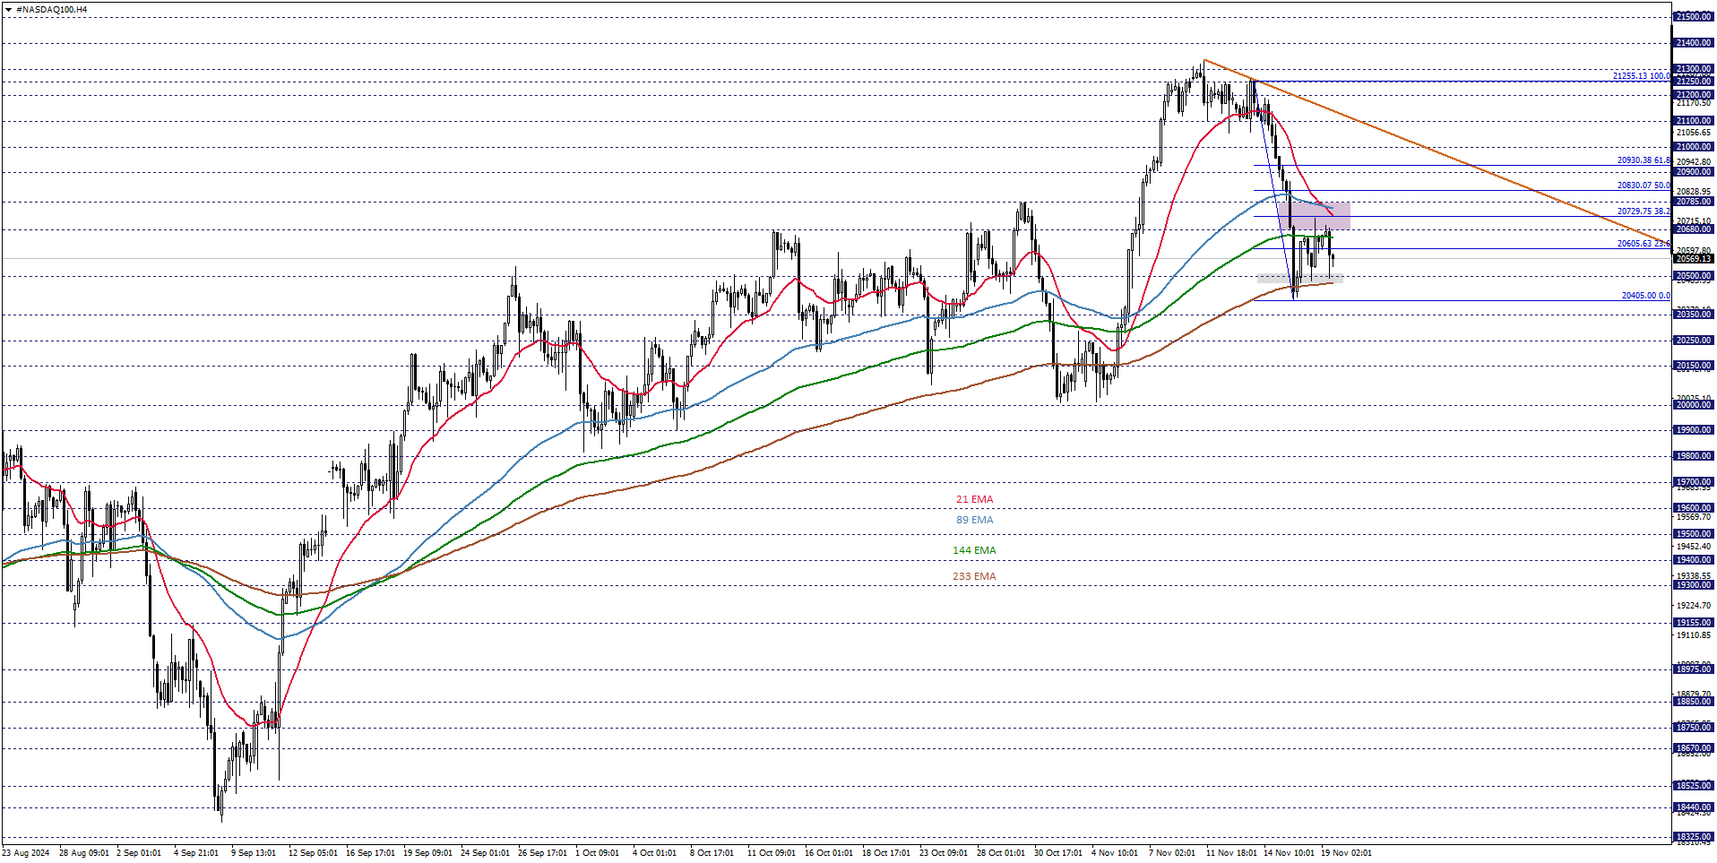Click the 19 Nov 02:01 time axis label
This screenshot has width=1717, height=863.
click(1346, 853)
